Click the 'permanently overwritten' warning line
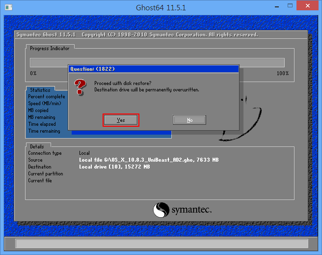The height and width of the screenshot is (255, 322). point(147,90)
